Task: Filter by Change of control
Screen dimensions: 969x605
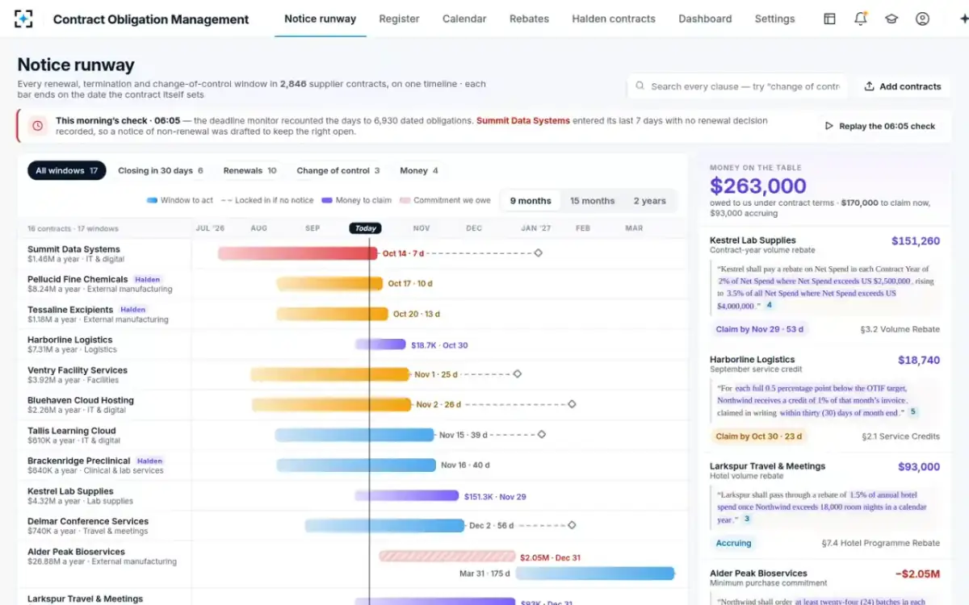Action: [x=338, y=170]
